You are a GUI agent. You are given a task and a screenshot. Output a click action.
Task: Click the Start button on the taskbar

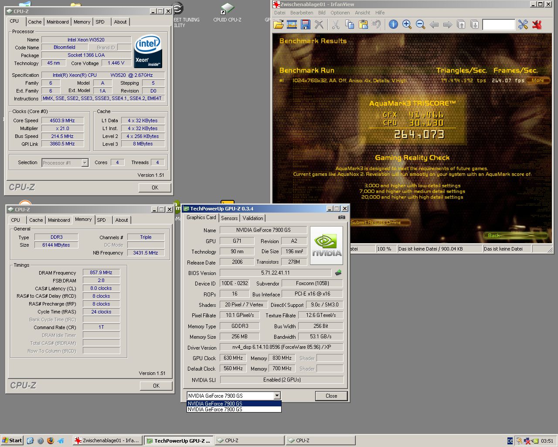tap(12, 440)
